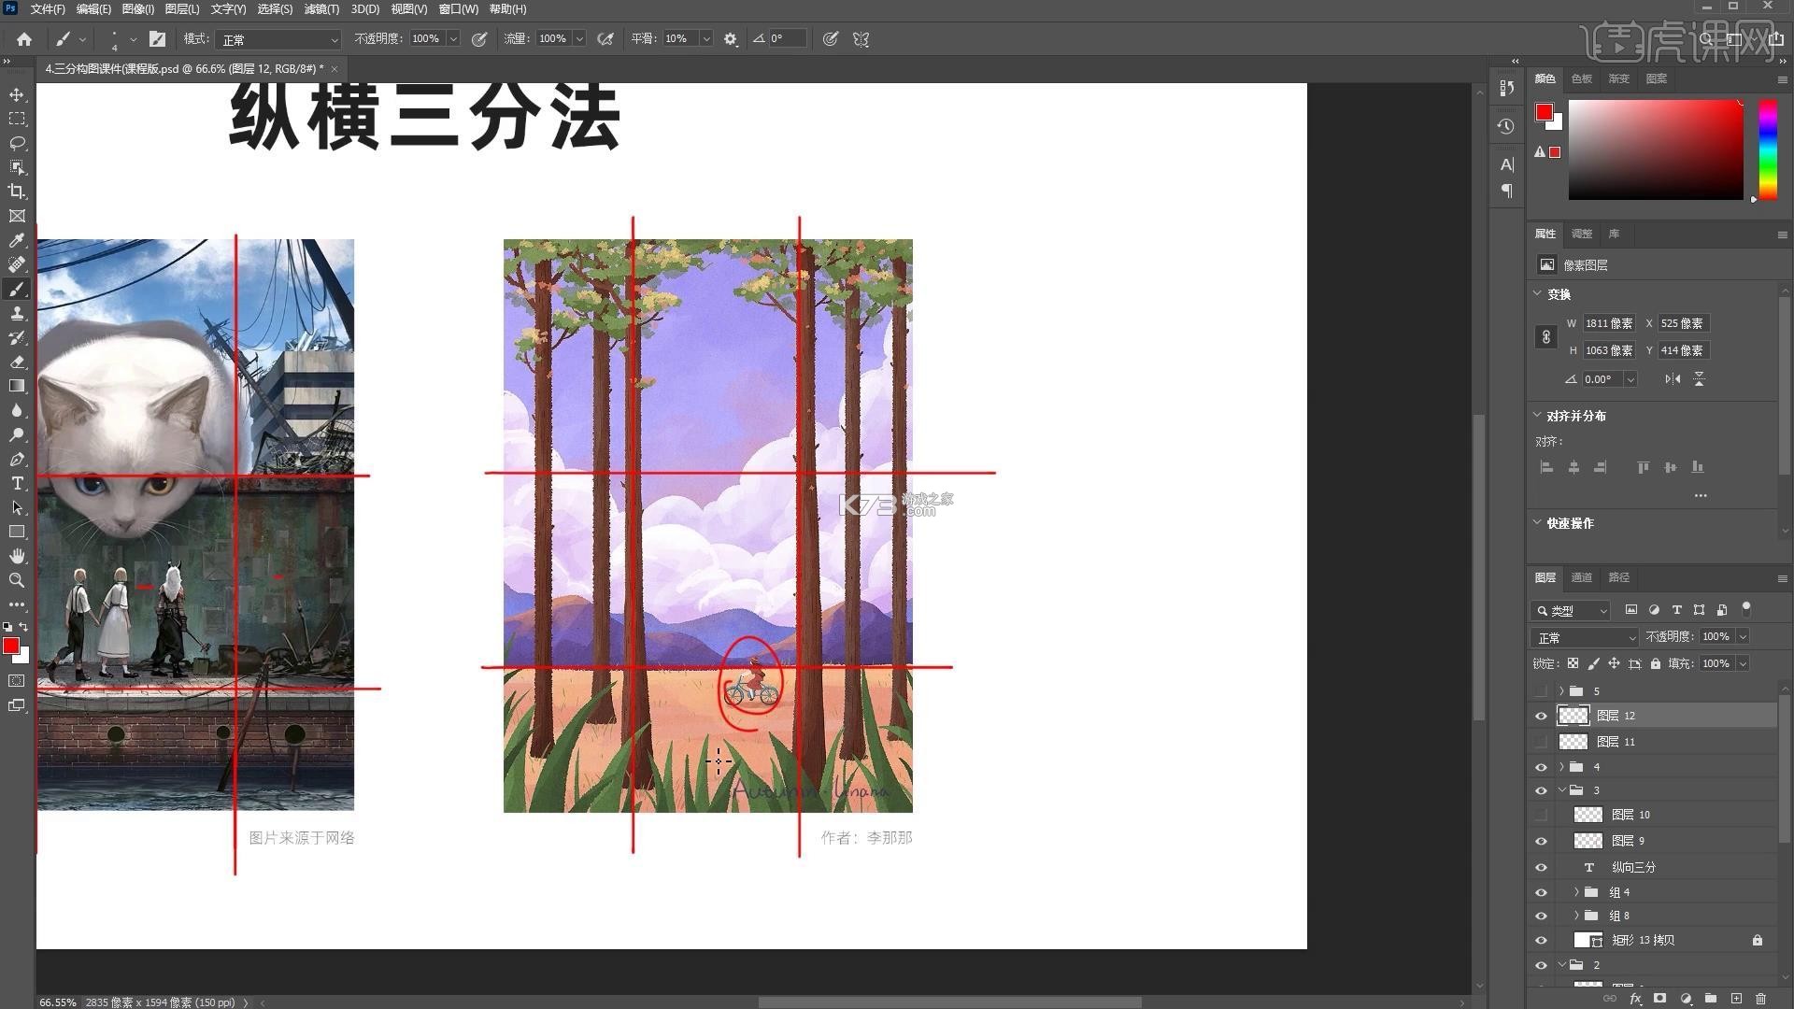Expand layer group 5
Viewport: 1794px width, 1009px height.
coord(1561,691)
